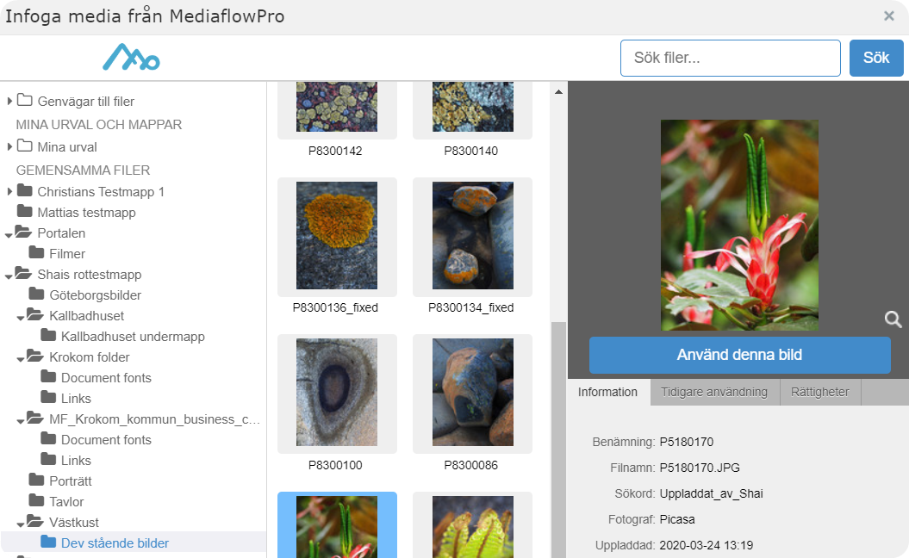Click the Mattias testmapp folder icon
Image resolution: width=909 pixels, height=558 pixels.
pos(24,211)
